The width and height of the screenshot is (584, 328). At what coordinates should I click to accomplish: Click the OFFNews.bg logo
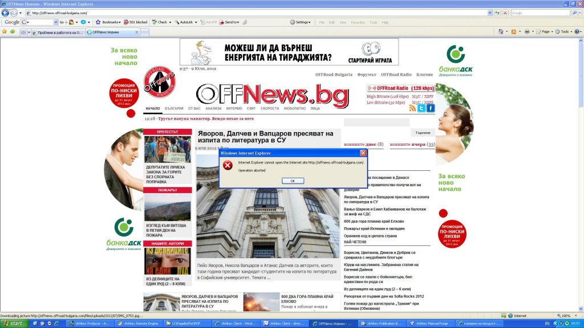[x=273, y=95]
